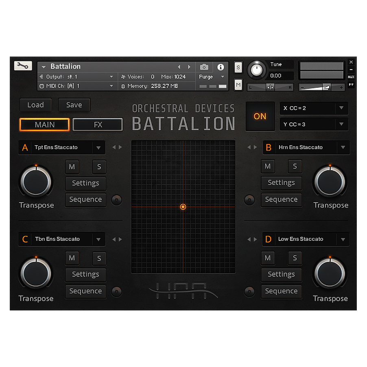The image size is (367, 367).
Task: Click the orange crosshair on the XY pad
Action: point(183,207)
